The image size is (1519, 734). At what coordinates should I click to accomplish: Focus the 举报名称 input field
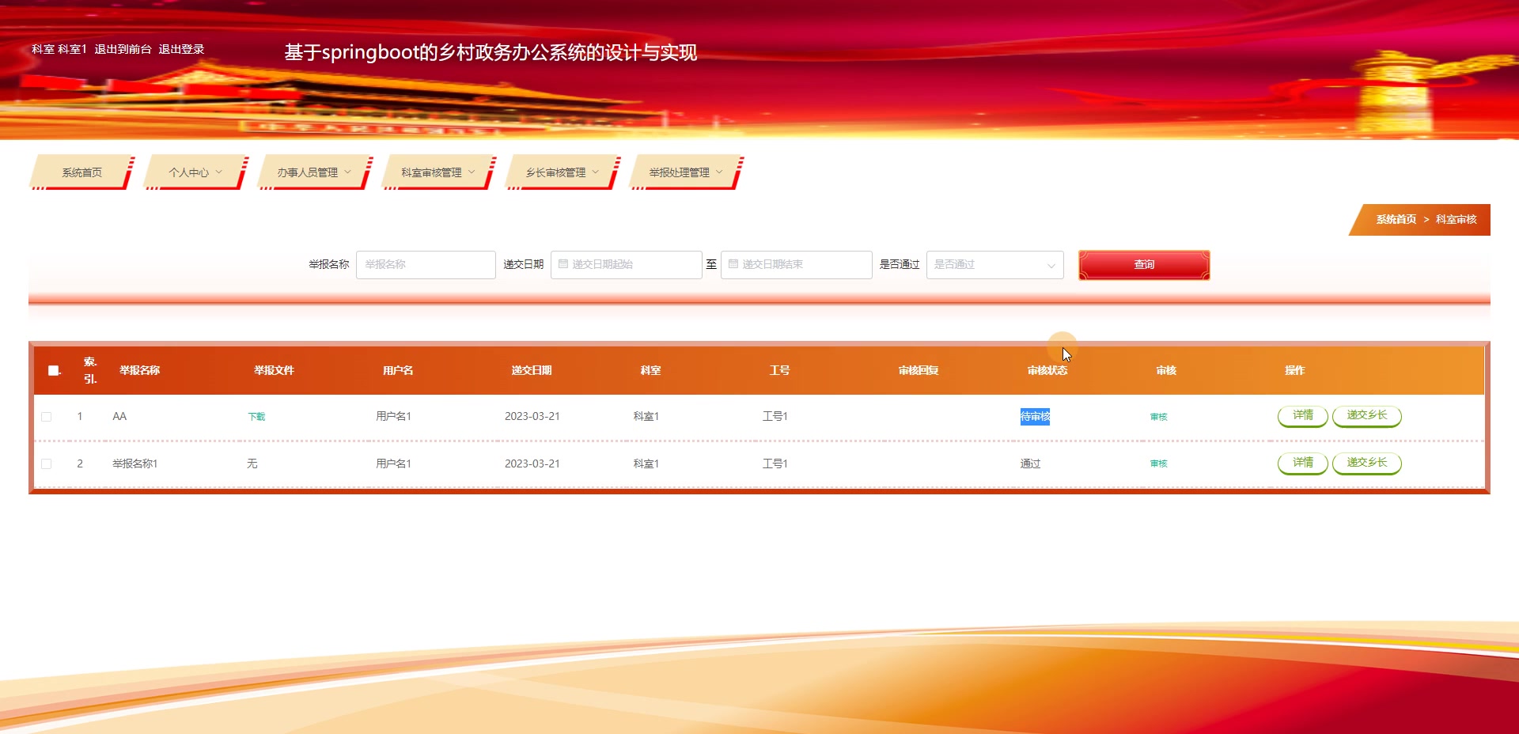coord(426,265)
